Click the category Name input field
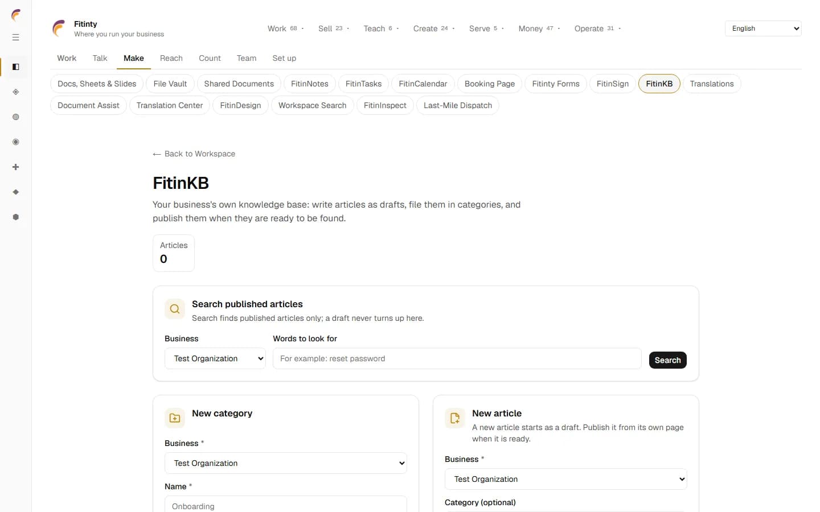 coord(286,504)
